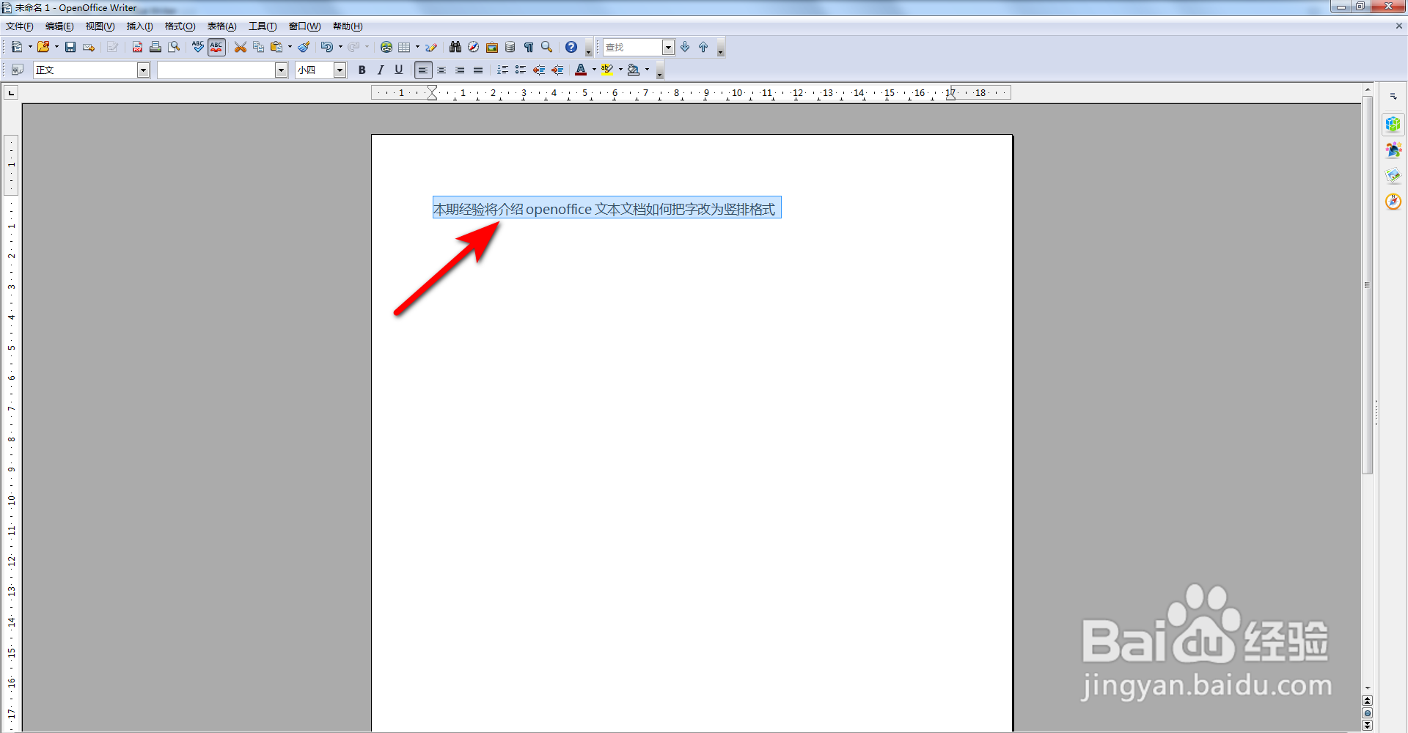Apply paragraph background color
Image resolution: width=1408 pixels, height=733 pixels.
point(634,70)
